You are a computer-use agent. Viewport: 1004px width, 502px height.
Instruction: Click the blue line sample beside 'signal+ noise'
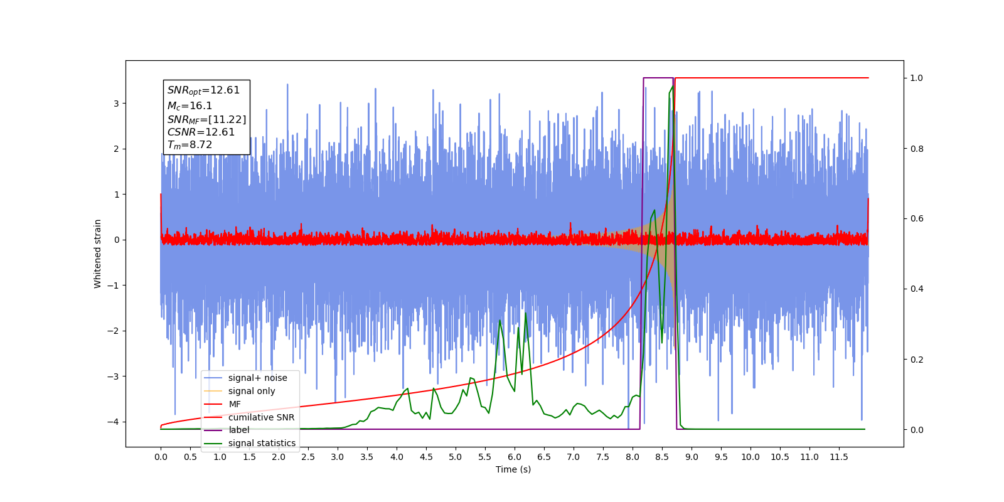tap(213, 378)
